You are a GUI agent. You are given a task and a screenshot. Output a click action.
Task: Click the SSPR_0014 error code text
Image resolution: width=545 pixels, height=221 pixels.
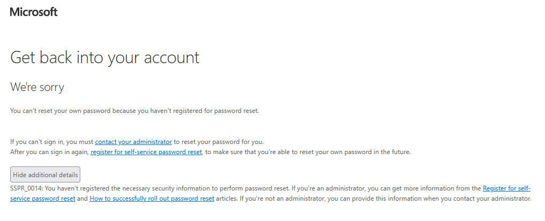[23, 188]
